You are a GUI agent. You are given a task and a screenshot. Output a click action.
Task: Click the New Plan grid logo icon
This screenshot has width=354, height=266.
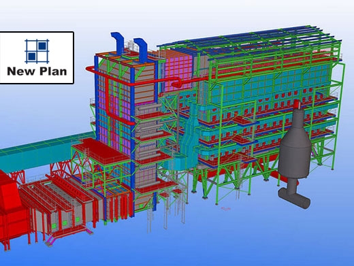click(37, 51)
